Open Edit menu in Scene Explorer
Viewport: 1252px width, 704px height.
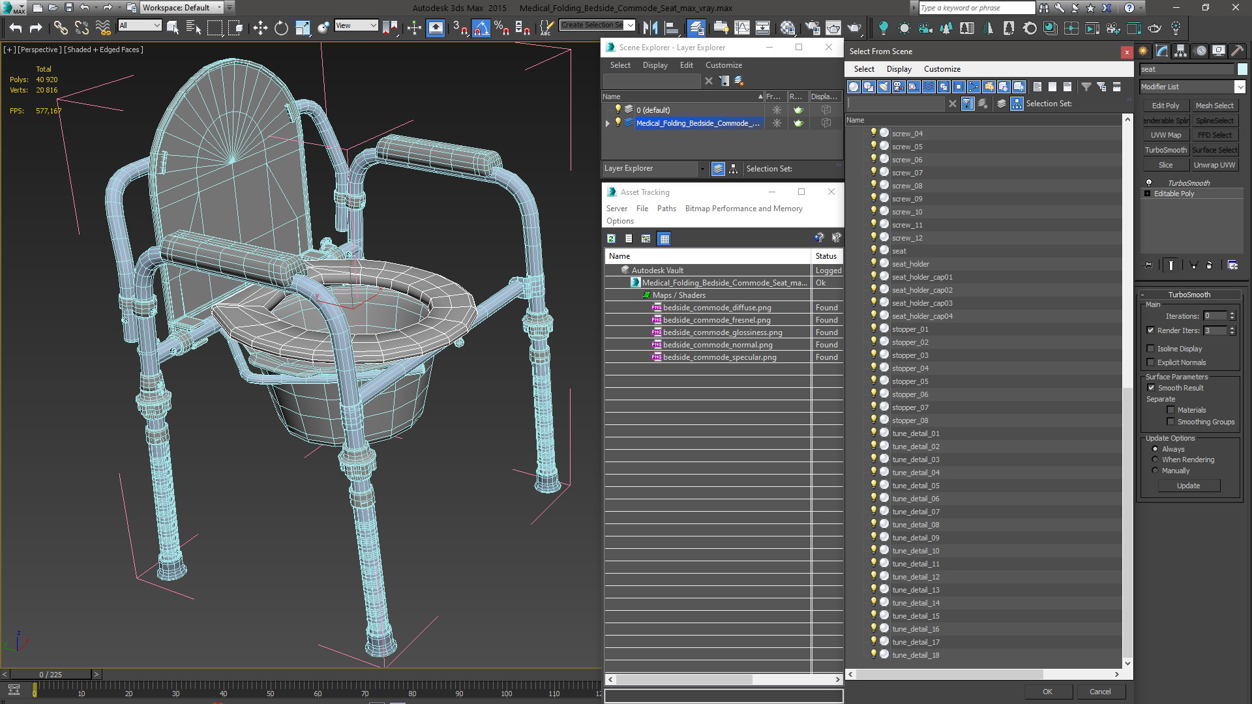(x=686, y=65)
